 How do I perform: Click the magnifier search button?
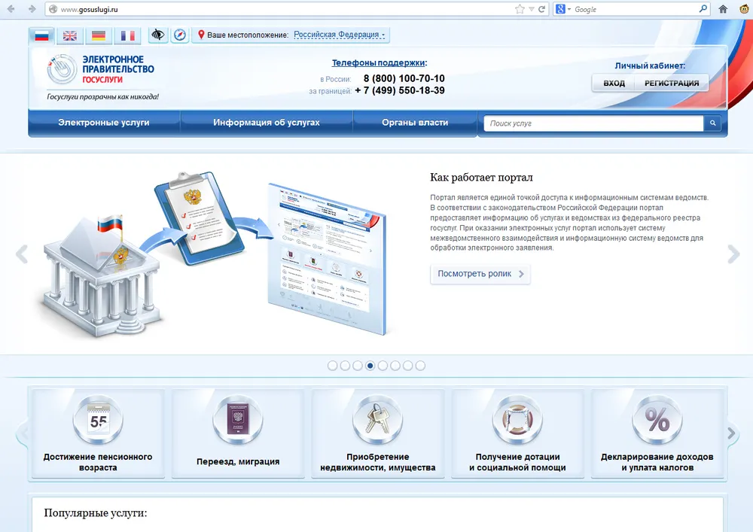coord(712,123)
